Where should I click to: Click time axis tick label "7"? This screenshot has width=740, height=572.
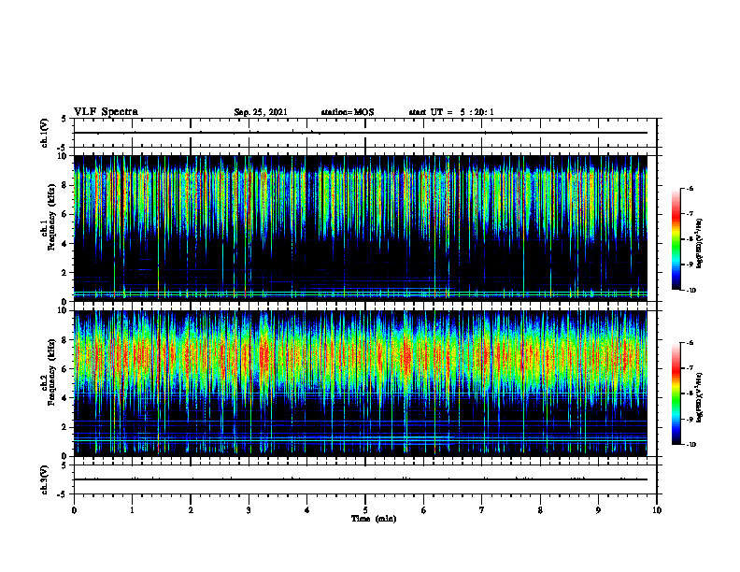482,510
